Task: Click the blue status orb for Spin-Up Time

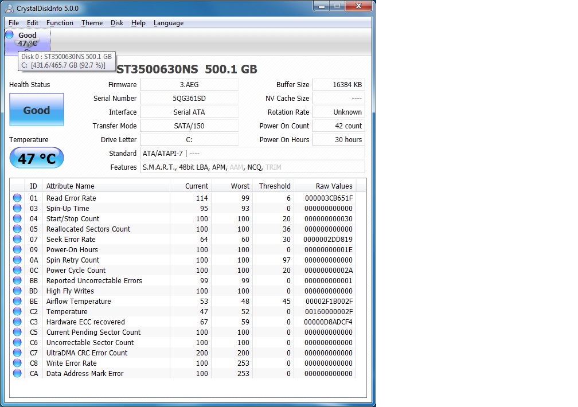Action: pos(17,208)
